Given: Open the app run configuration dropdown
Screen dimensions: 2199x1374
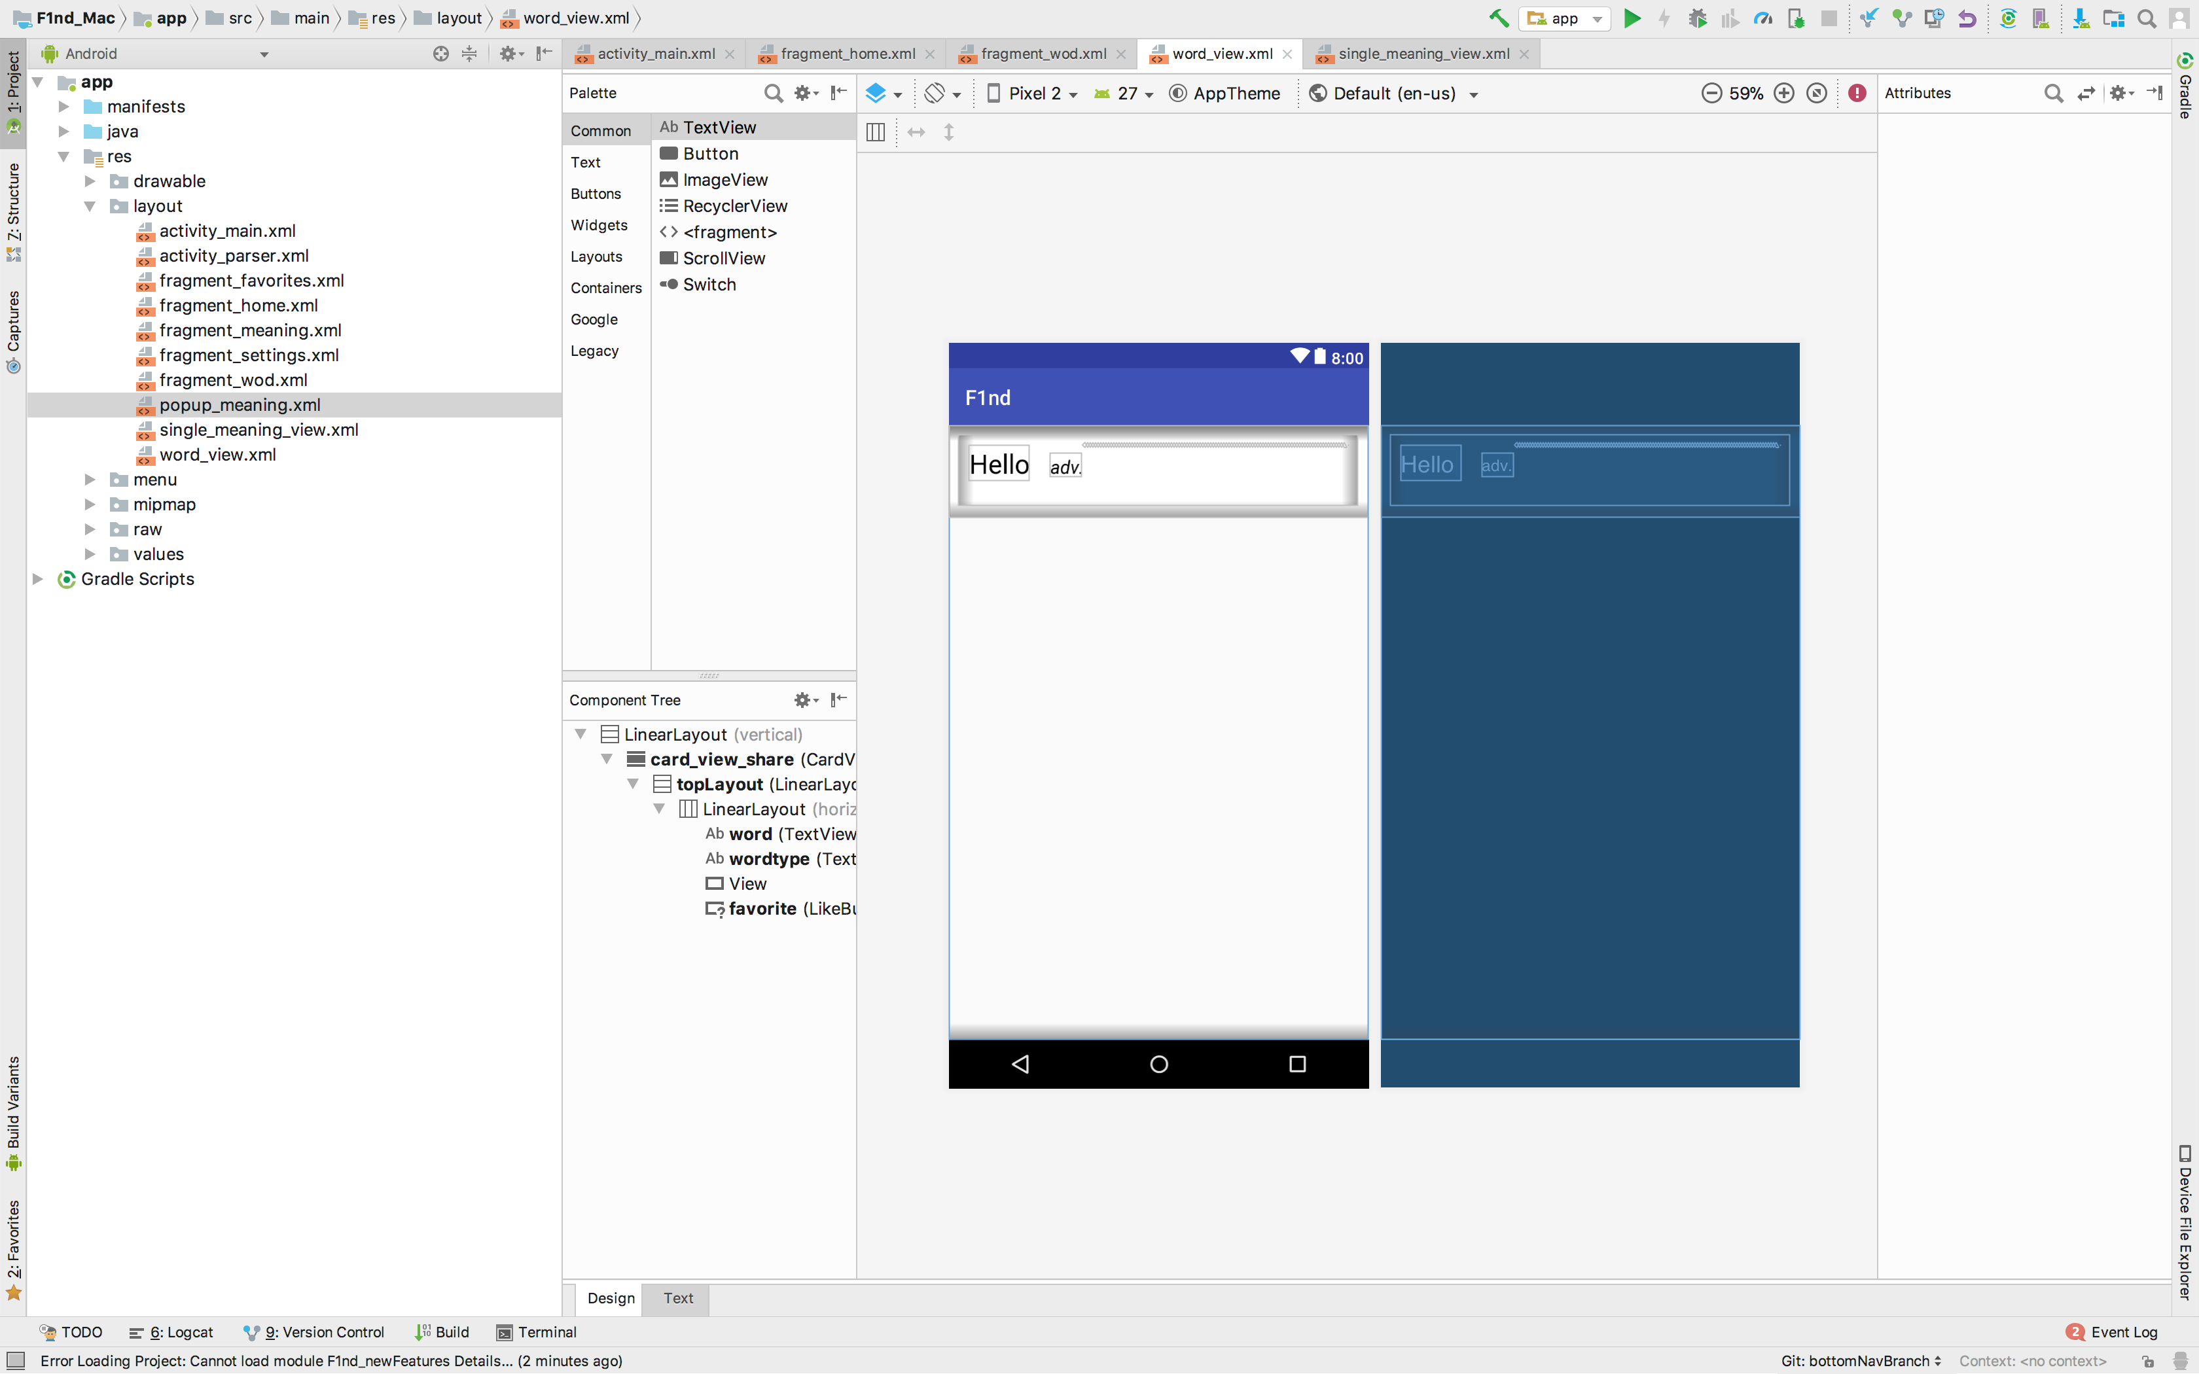Looking at the screenshot, I should tap(1565, 18).
